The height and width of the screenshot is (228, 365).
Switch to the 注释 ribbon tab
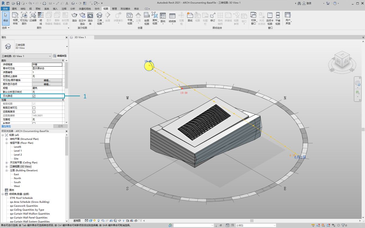click(x=64, y=9)
